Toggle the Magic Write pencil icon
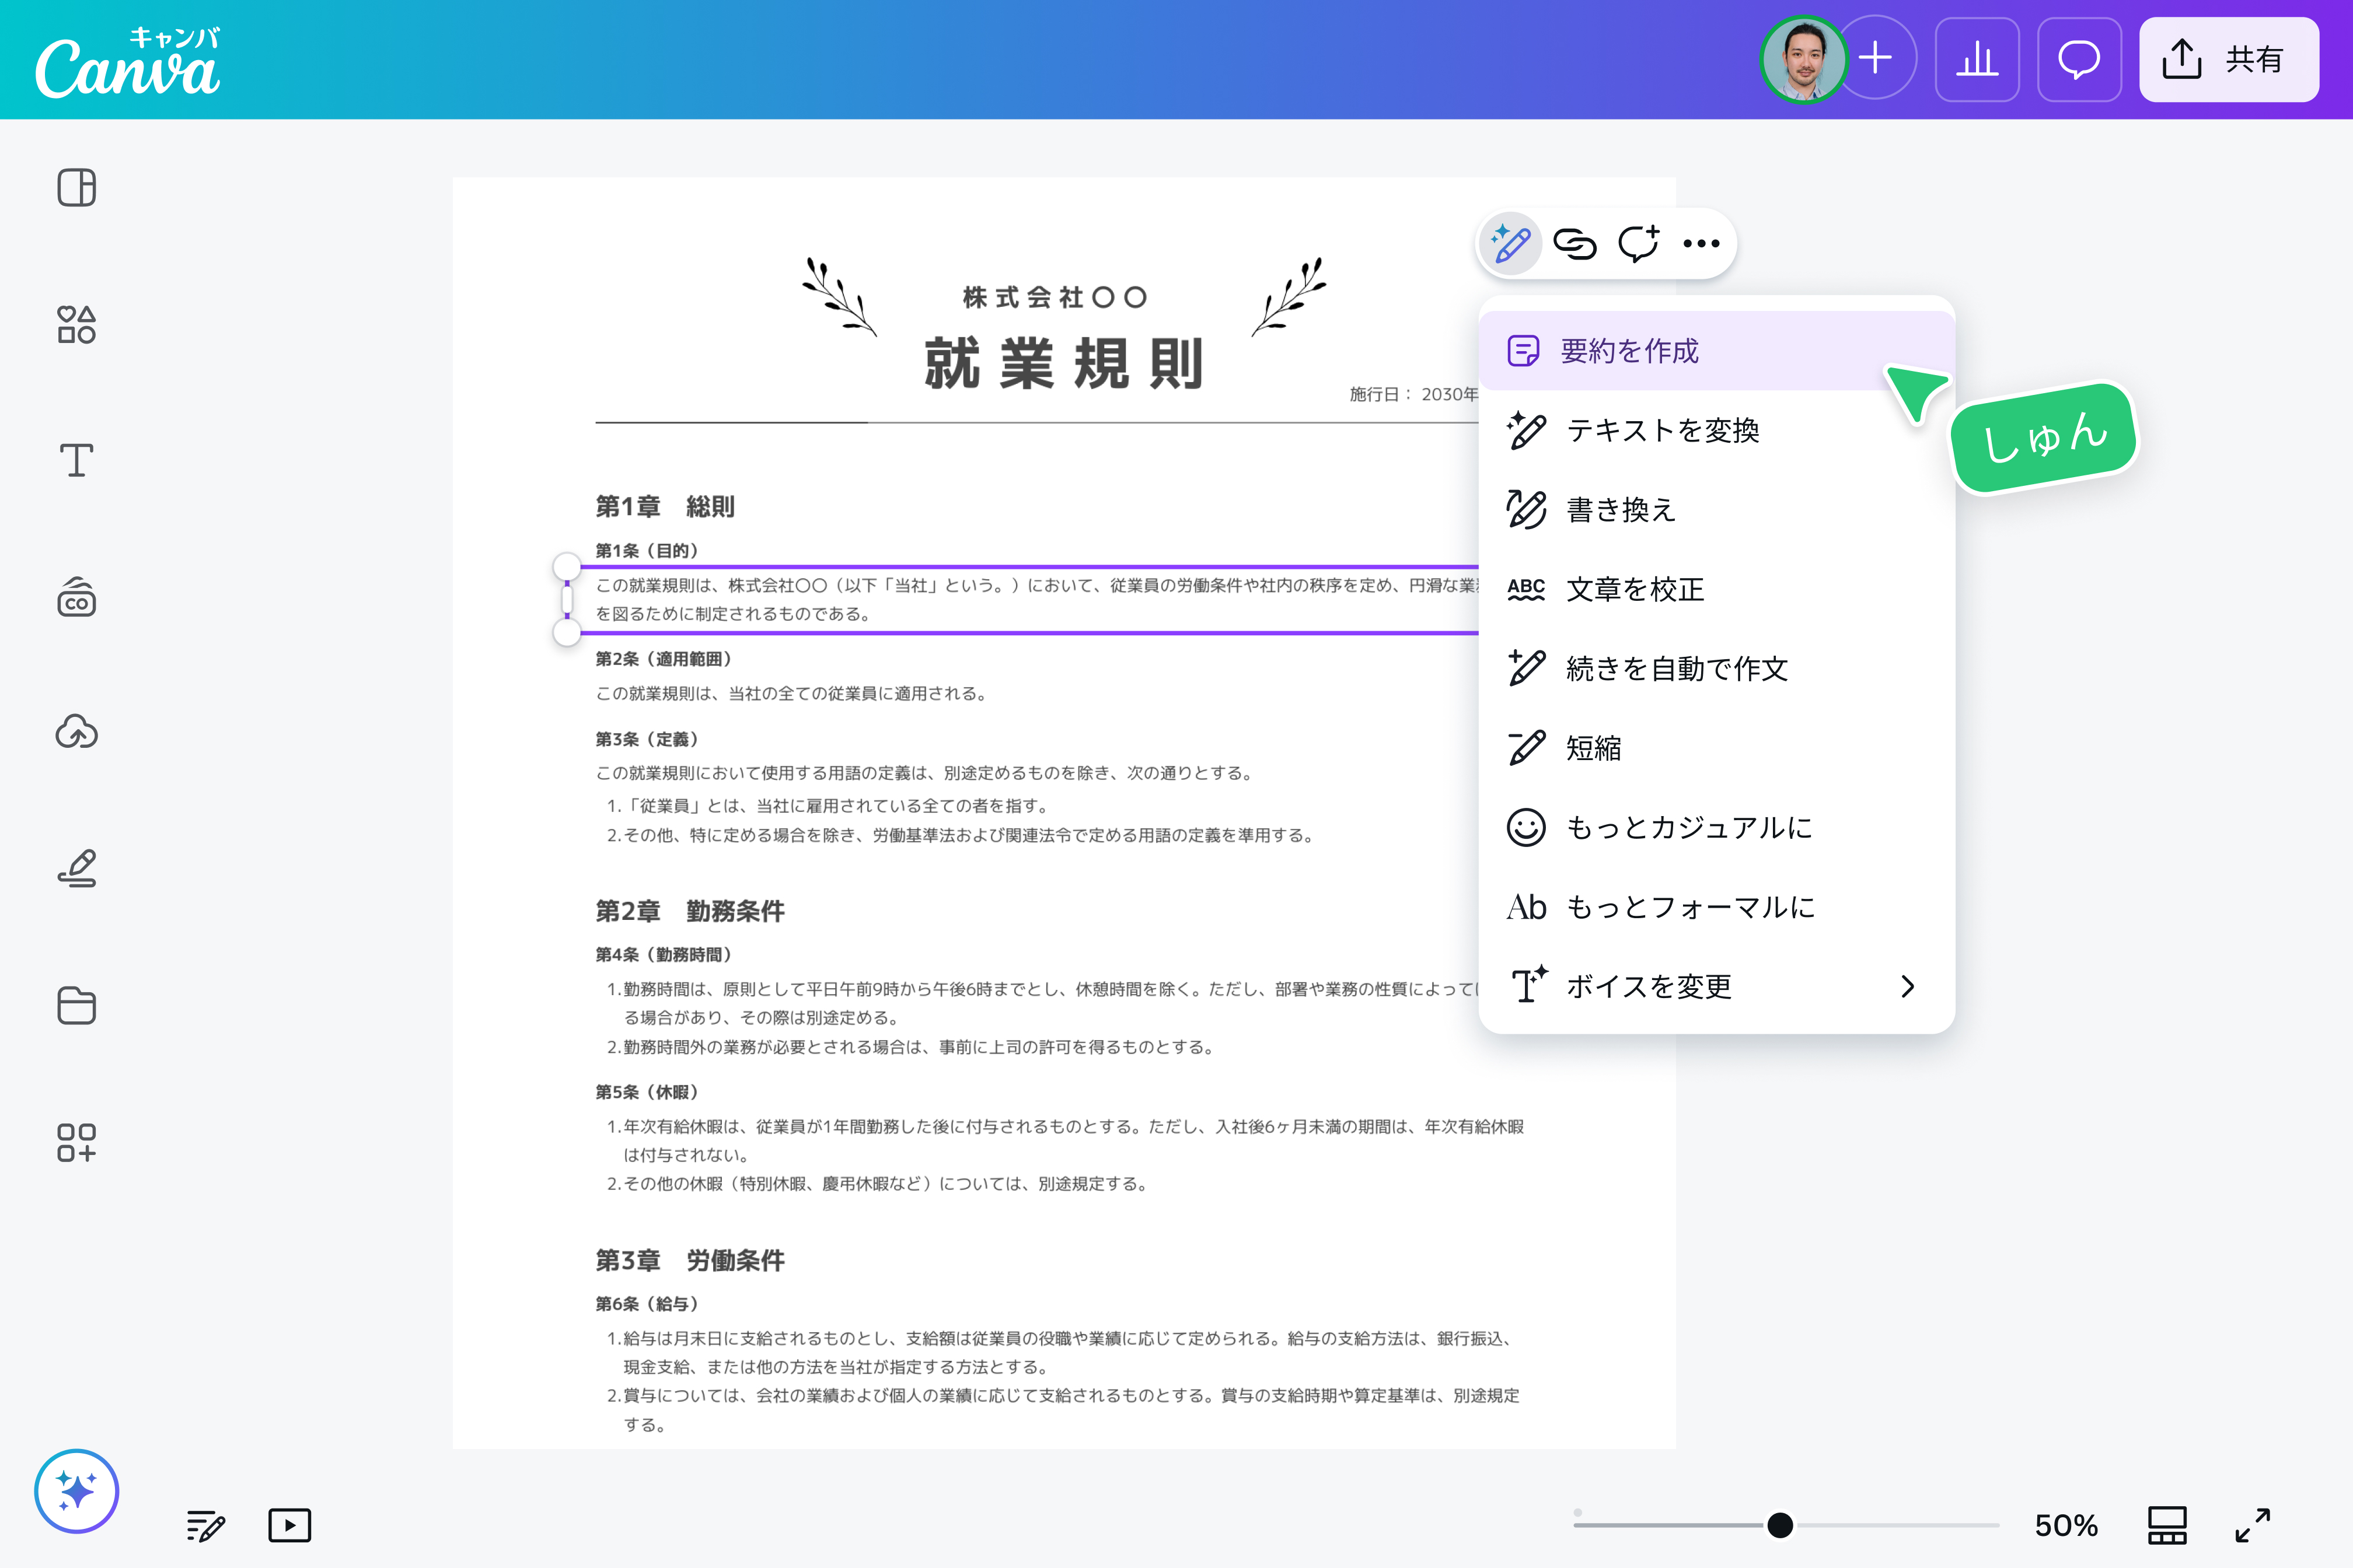Image resolution: width=2353 pixels, height=1568 pixels. 1511,243
